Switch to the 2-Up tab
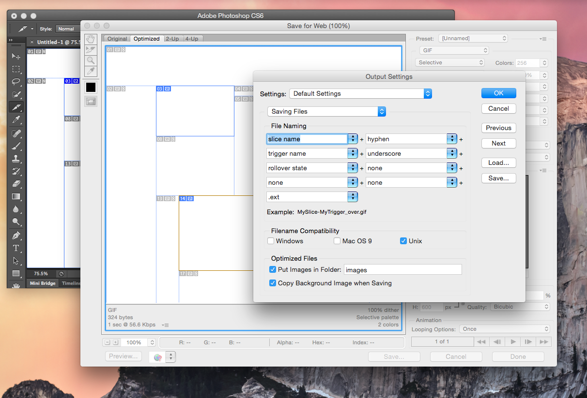The width and height of the screenshot is (587, 398). tap(173, 39)
